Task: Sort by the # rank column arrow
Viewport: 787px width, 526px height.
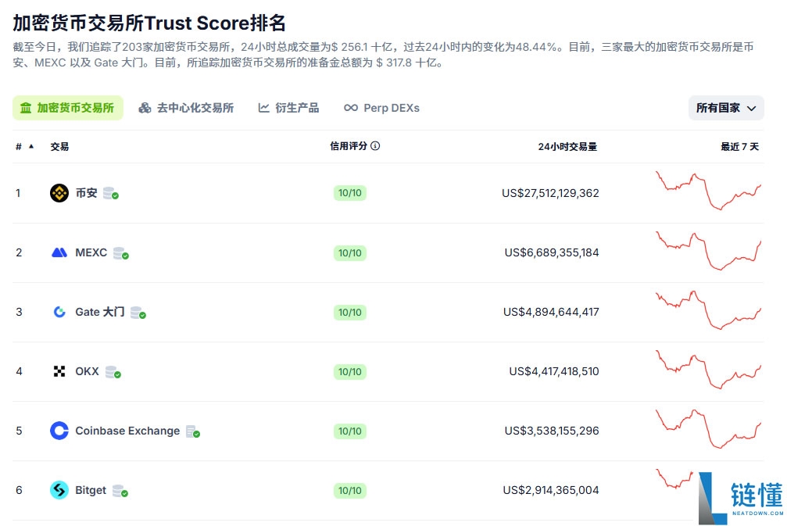Action: (x=31, y=147)
